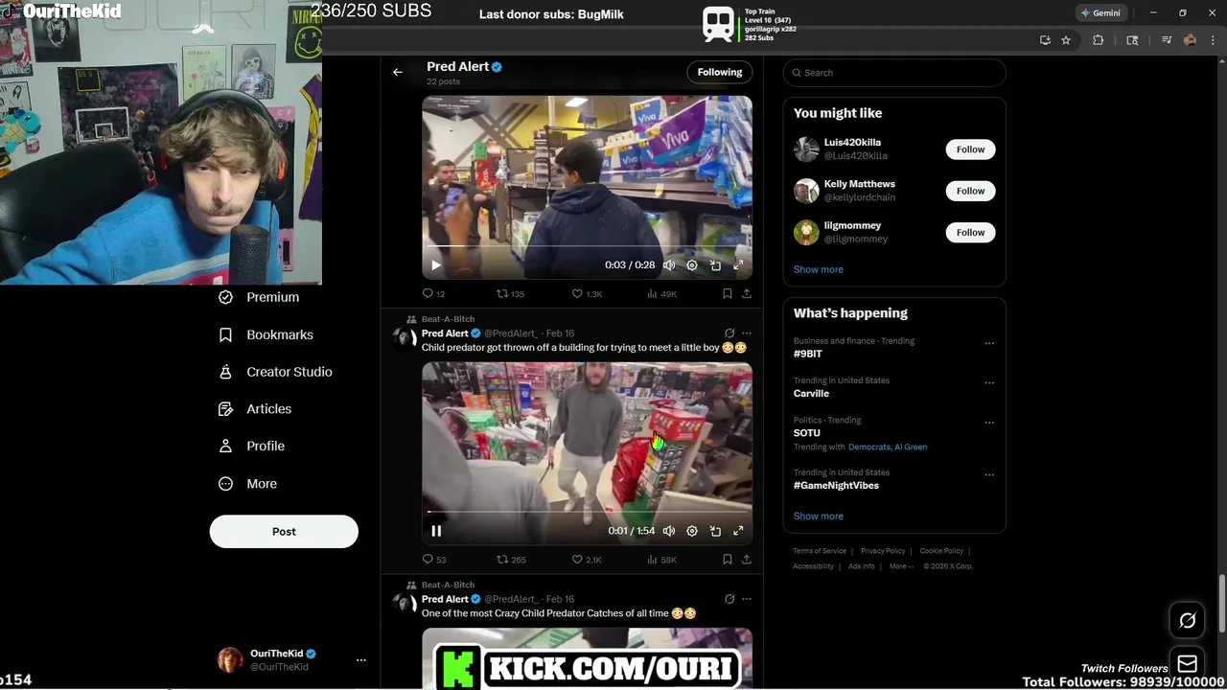Repost the tweet with 265 reposts
The width and height of the screenshot is (1227, 690).
tap(511, 560)
